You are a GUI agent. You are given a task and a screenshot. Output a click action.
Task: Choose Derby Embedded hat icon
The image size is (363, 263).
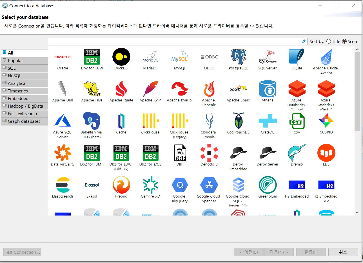[x=238, y=153]
